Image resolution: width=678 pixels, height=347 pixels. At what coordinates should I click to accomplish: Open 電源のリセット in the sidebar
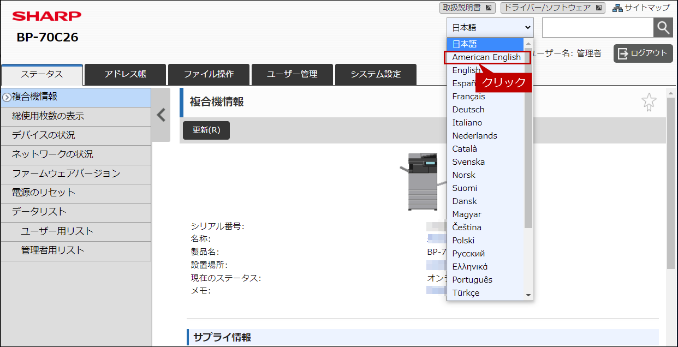pos(76,193)
